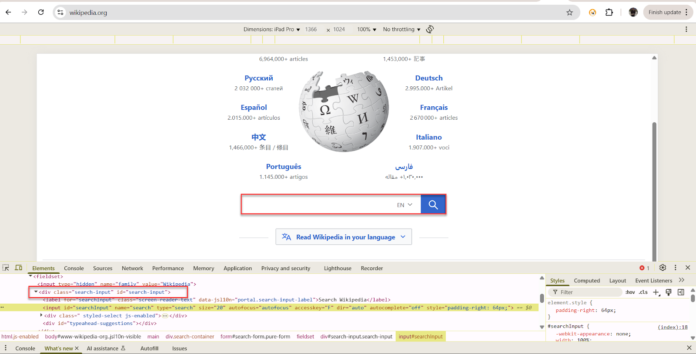This screenshot has width=696, height=354.
Task: Open Chrome extensions puzzle icon
Action: [x=609, y=12]
